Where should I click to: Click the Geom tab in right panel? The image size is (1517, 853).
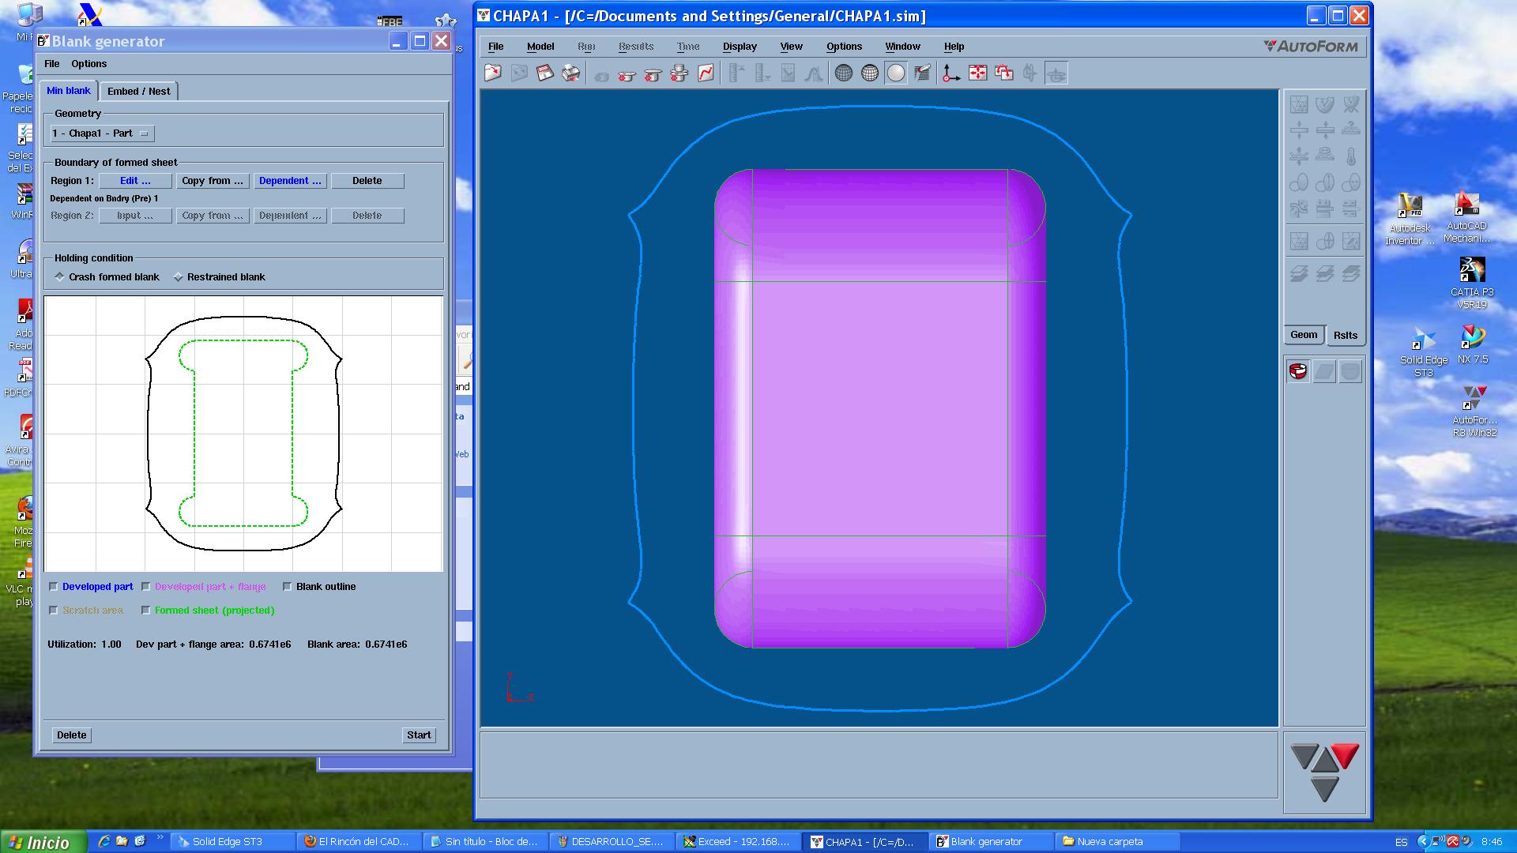1304,334
